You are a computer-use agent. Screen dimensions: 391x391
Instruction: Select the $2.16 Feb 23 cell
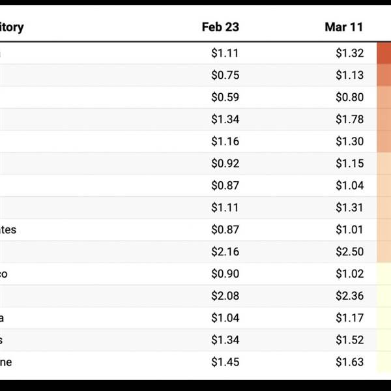click(x=225, y=252)
